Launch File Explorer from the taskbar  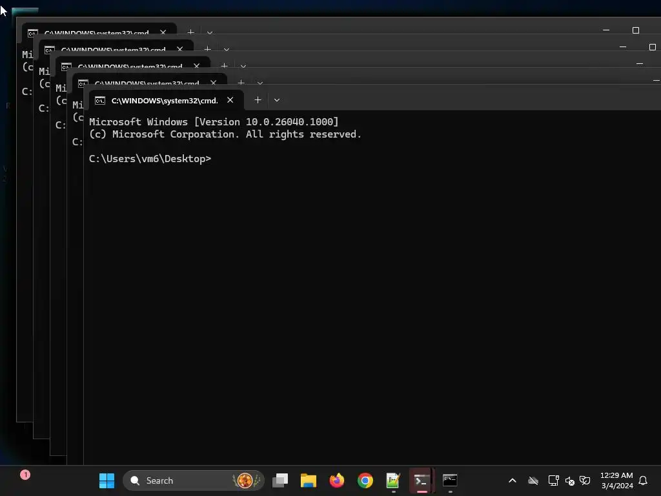308,480
